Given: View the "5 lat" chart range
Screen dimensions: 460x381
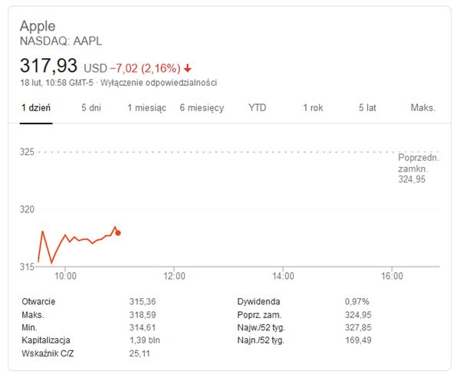Looking at the screenshot, I should pyautogui.click(x=367, y=108).
